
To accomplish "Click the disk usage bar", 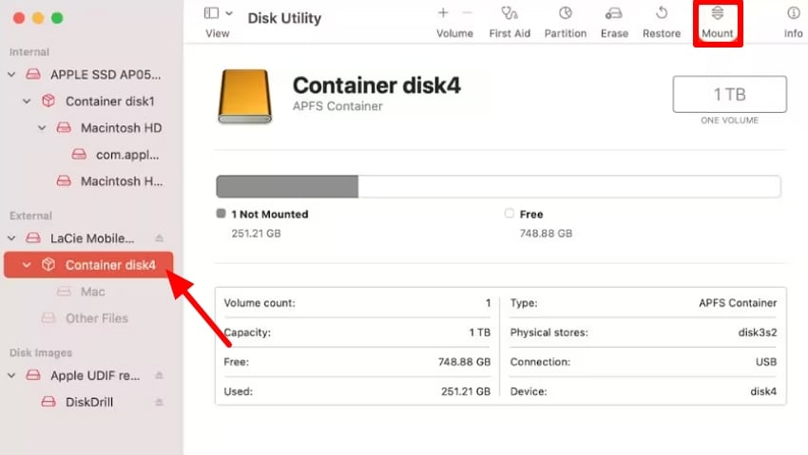I will point(498,186).
